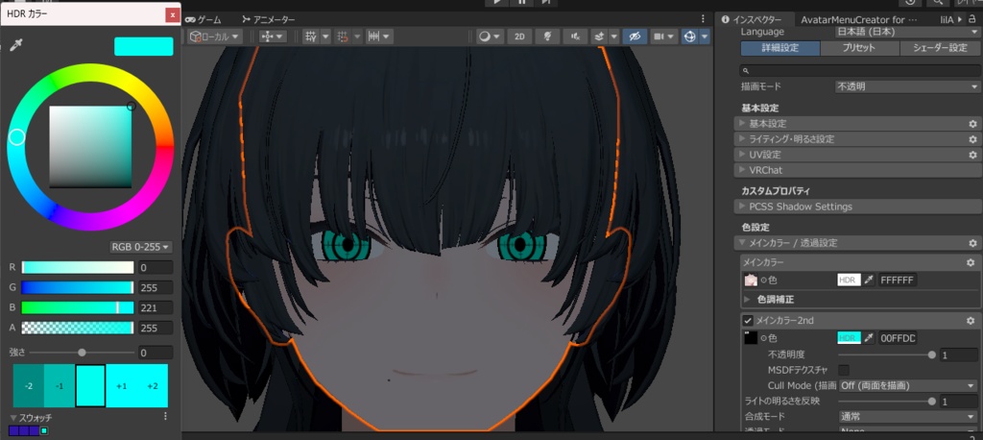Enable the MSDFテクスチャ checkbox
Image resolution: width=983 pixels, height=440 pixels.
click(844, 370)
